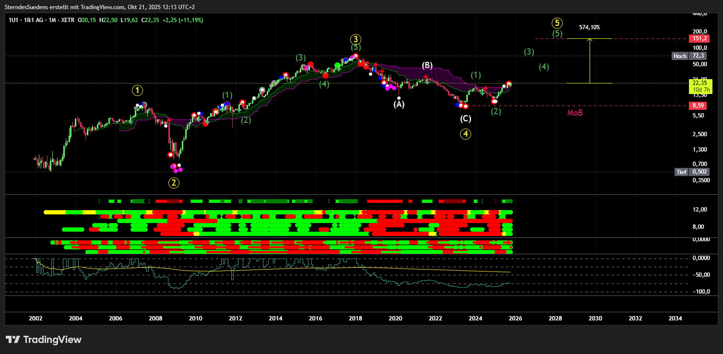Click the white (A) correction label
This screenshot has height=354, width=723.
(x=399, y=104)
